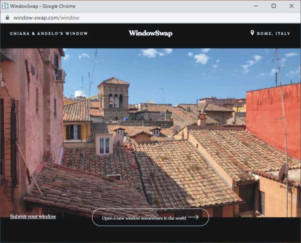Click the location pin icon

pos(252,33)
